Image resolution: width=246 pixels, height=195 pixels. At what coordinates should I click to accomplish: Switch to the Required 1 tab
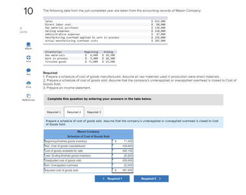tap(54, 112)
